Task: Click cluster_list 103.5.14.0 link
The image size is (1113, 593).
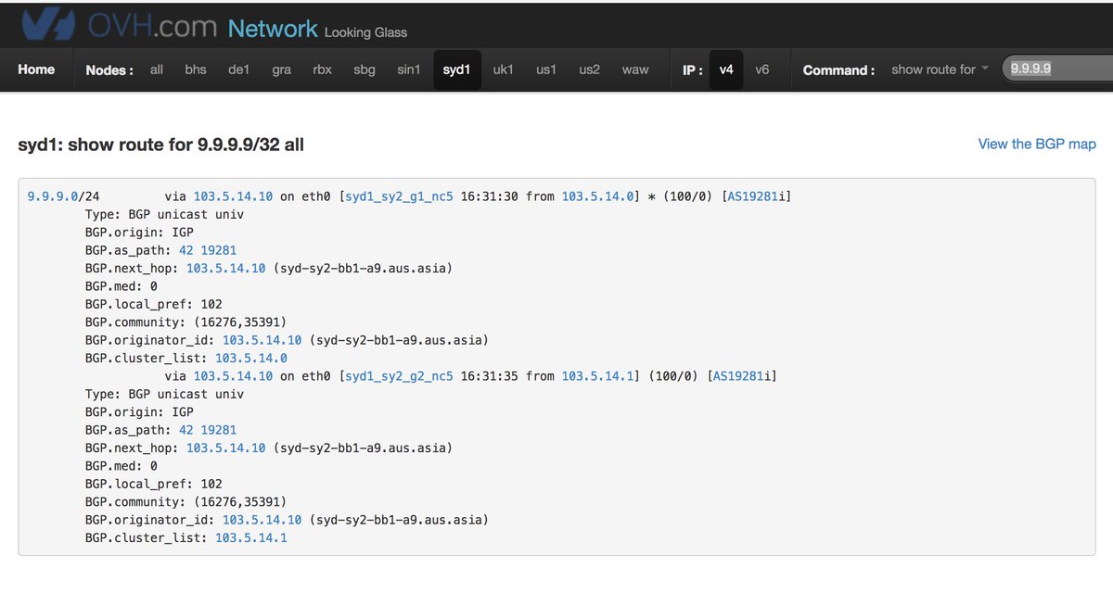Action: pos(251,358)
